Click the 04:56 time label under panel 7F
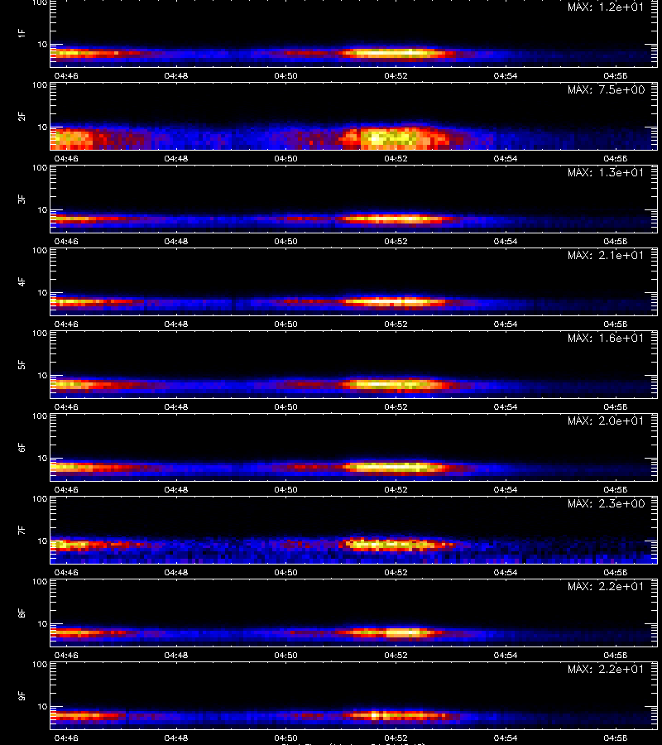Screen dimensions: 662x745 point(616,573)
